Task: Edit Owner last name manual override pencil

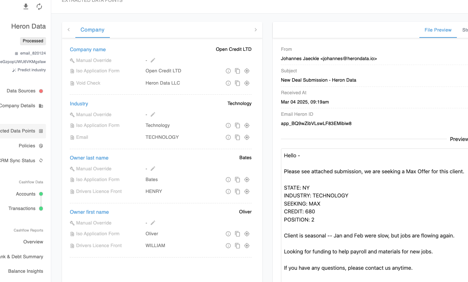Action: (x=153, y=168)
